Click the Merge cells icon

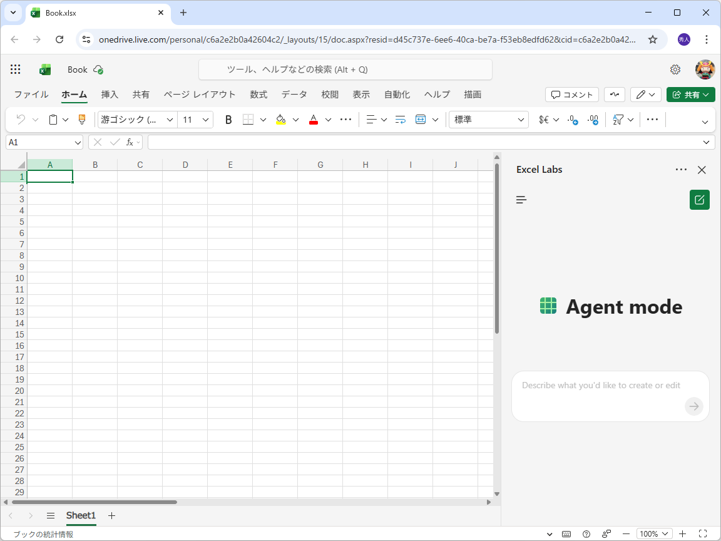pos(421,120)
